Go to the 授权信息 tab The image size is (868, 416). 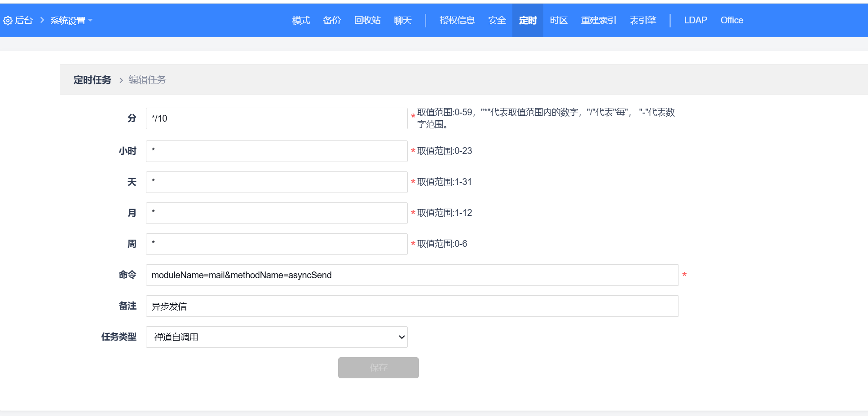[x=457, y=20]
